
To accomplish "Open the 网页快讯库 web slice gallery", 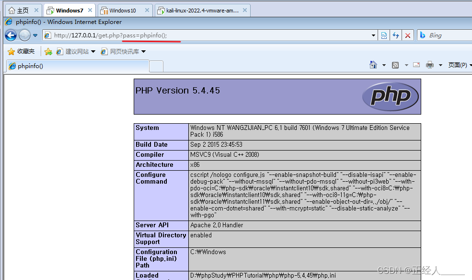I will click(x=120, y=51).
